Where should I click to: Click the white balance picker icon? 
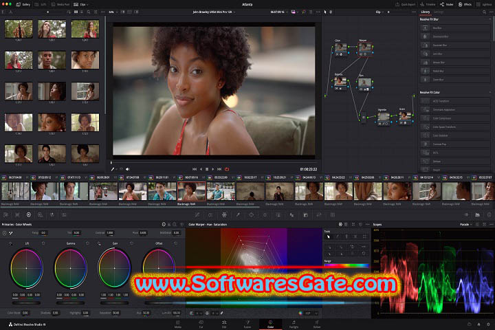pyautogui.click(x=10, y=233)
